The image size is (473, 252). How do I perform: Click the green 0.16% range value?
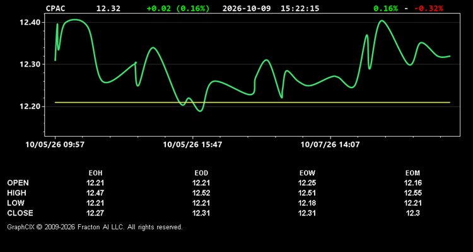pos(385,8)
